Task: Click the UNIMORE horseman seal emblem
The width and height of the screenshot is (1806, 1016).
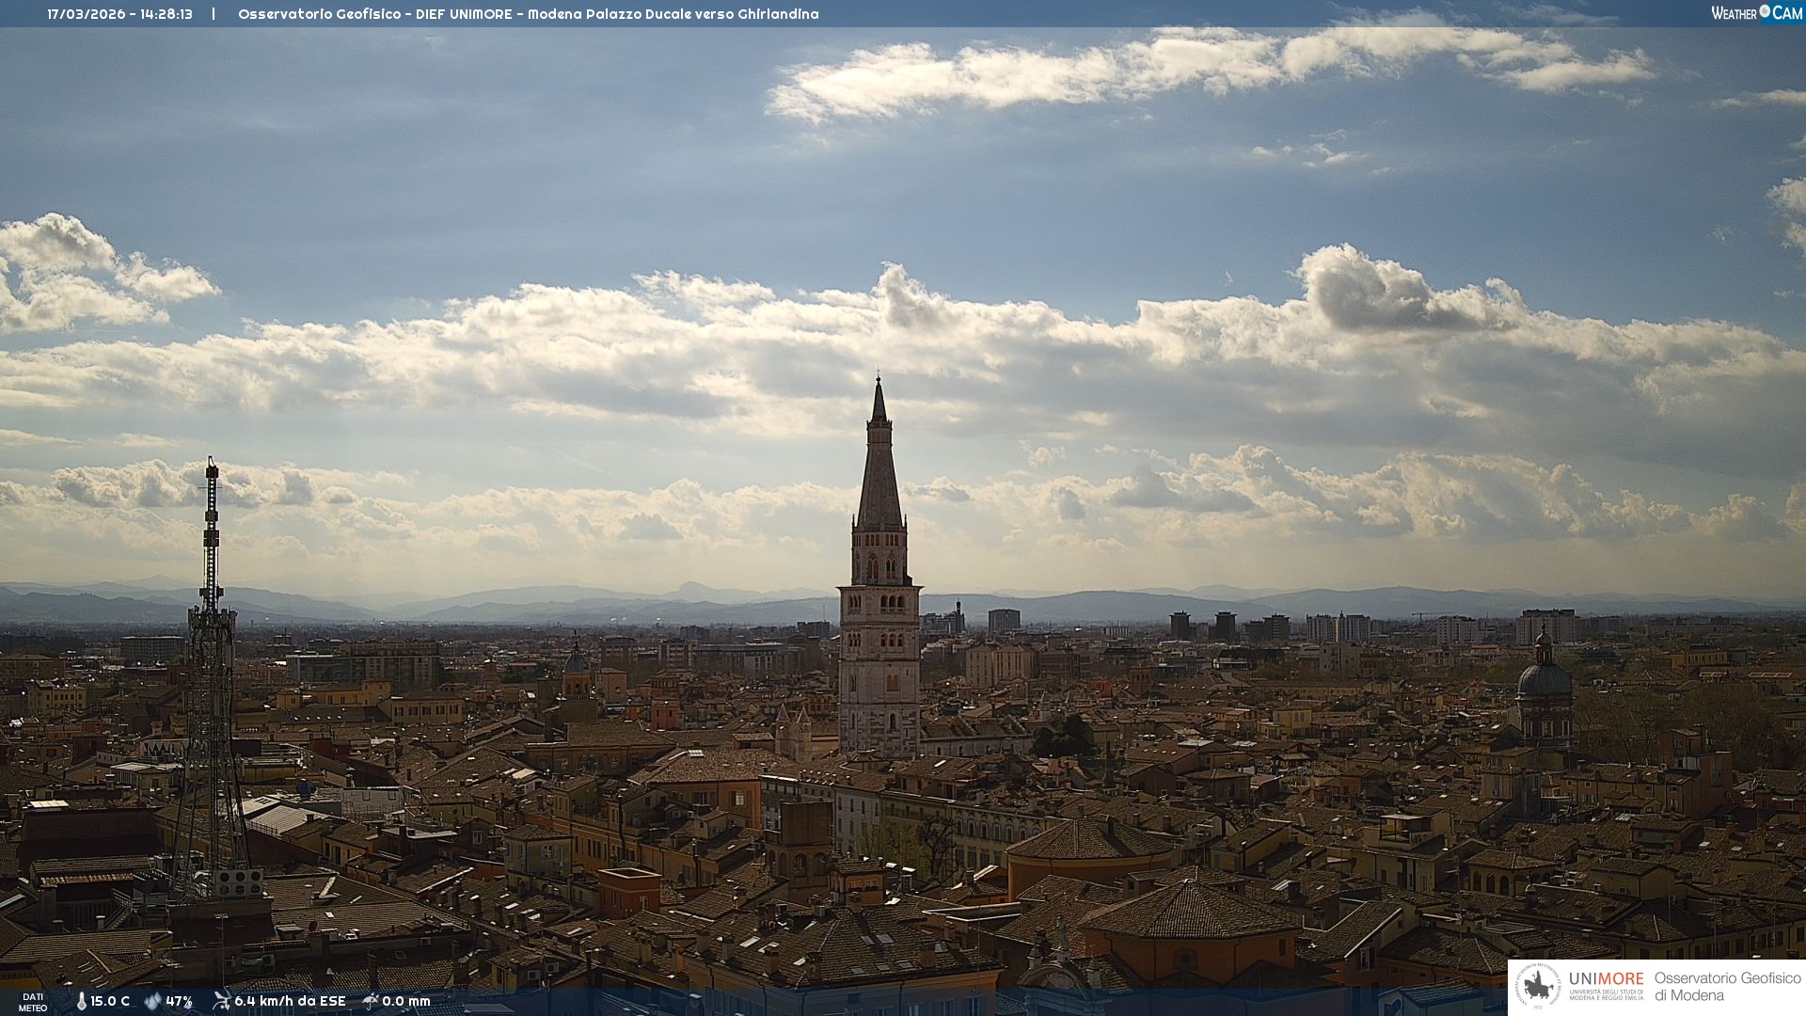Action: point(1538,987)
